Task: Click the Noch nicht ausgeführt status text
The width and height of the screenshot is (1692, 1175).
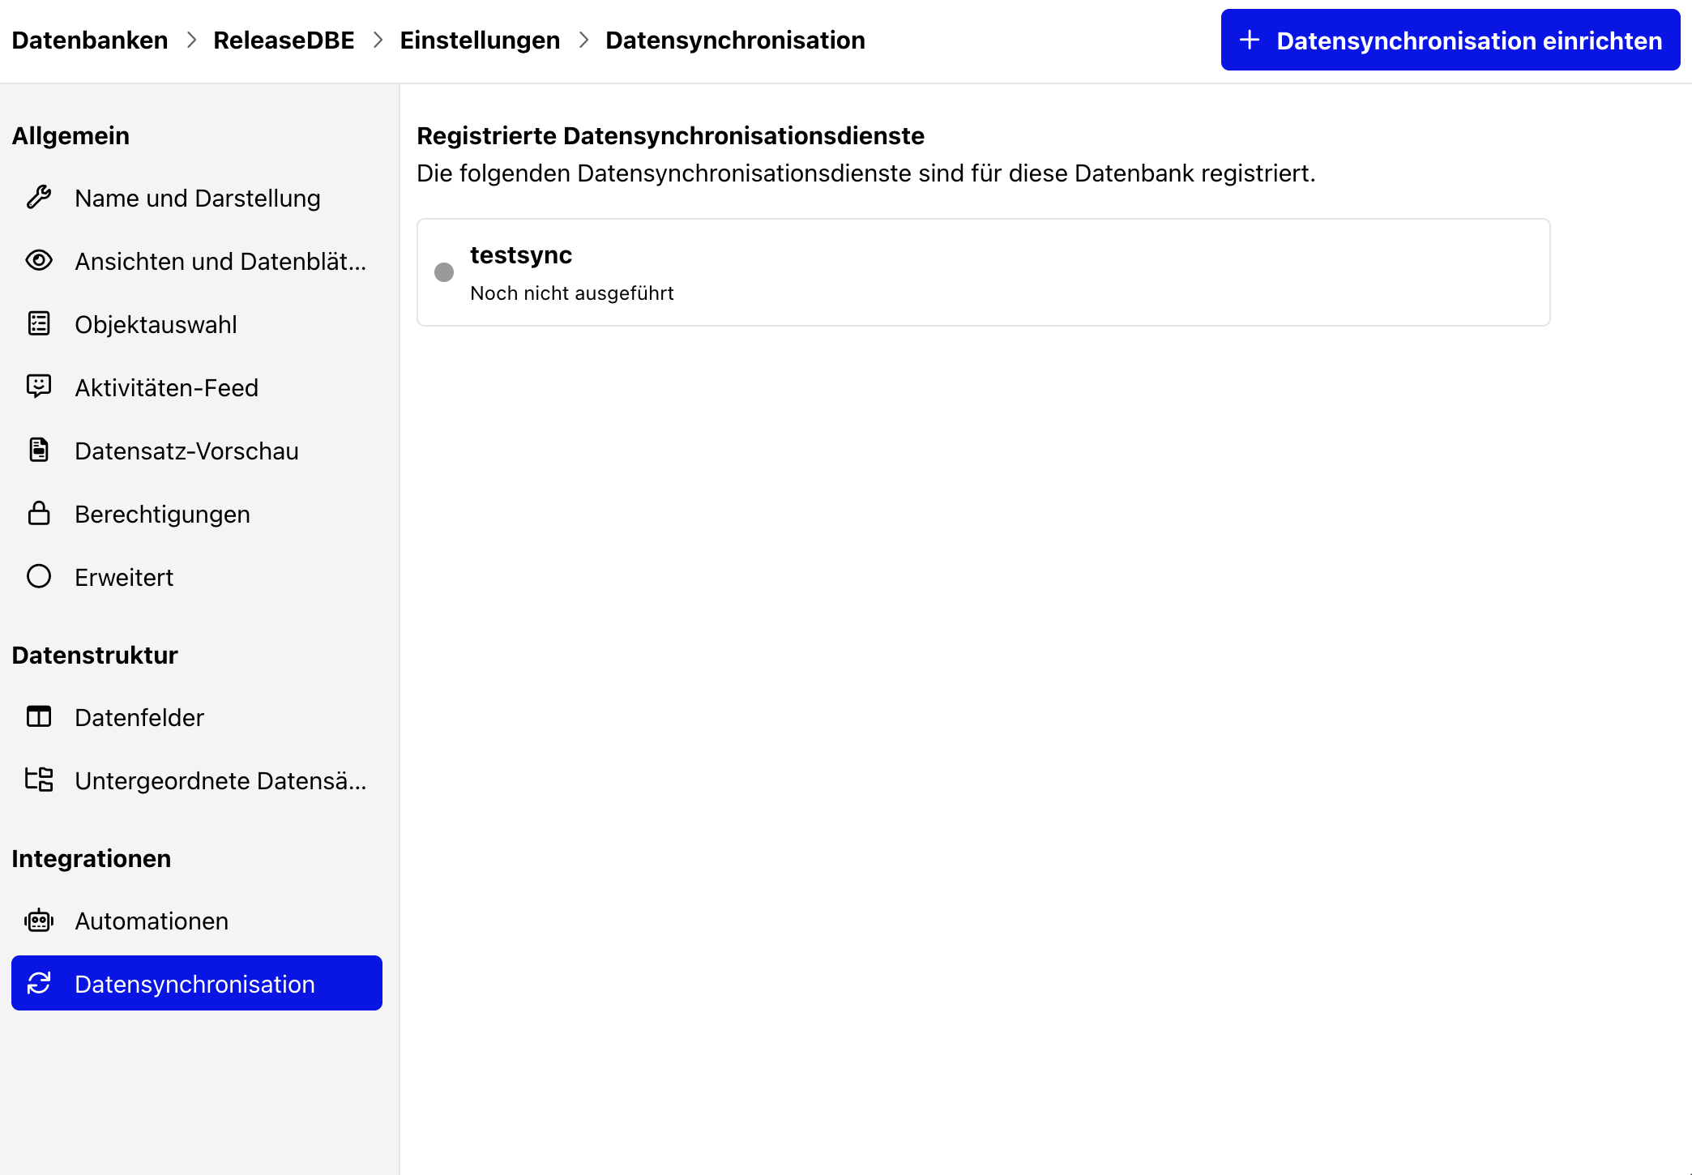Action: point(571,293)
